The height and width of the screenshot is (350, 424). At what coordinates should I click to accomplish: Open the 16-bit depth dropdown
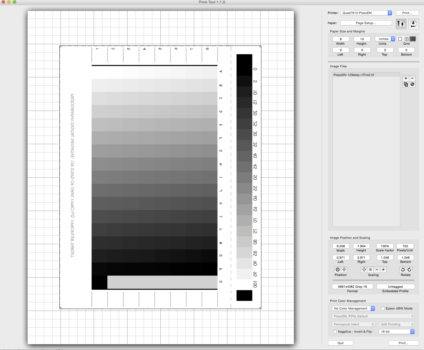coord(396,332)
